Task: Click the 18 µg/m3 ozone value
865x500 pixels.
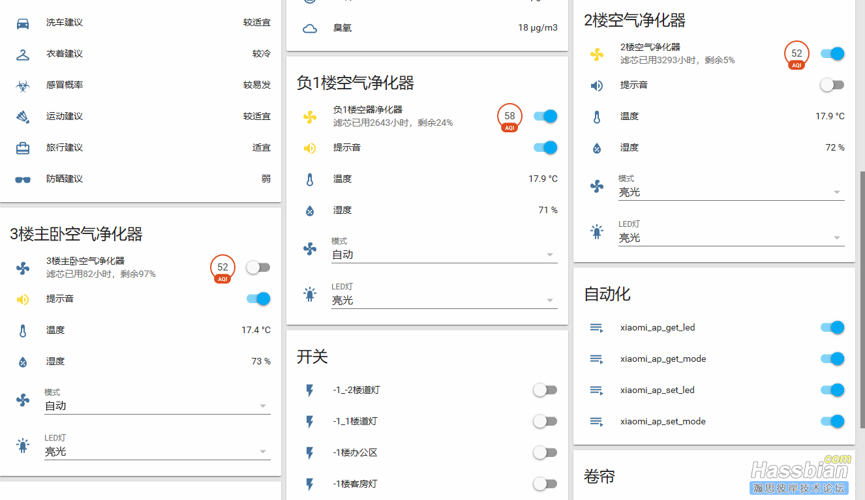Action: 538,28
